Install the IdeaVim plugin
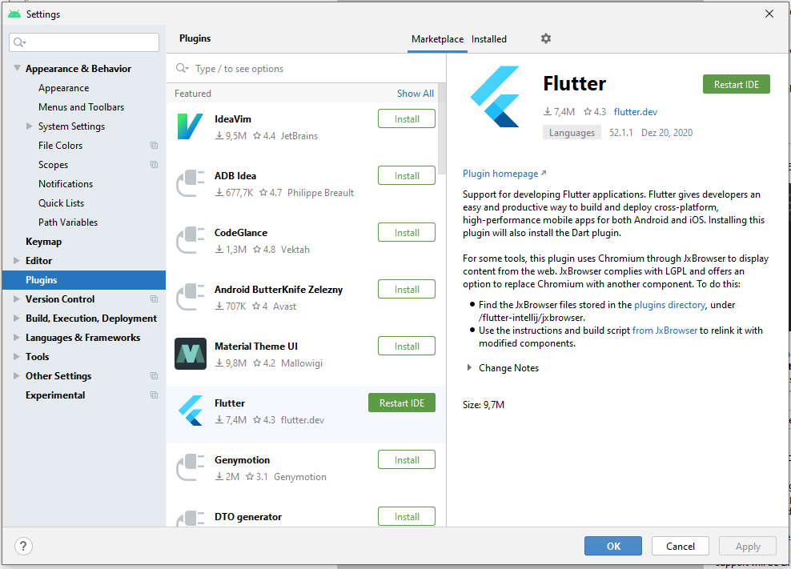Viewport: 791px width, 569px height. tap(407, 119)
